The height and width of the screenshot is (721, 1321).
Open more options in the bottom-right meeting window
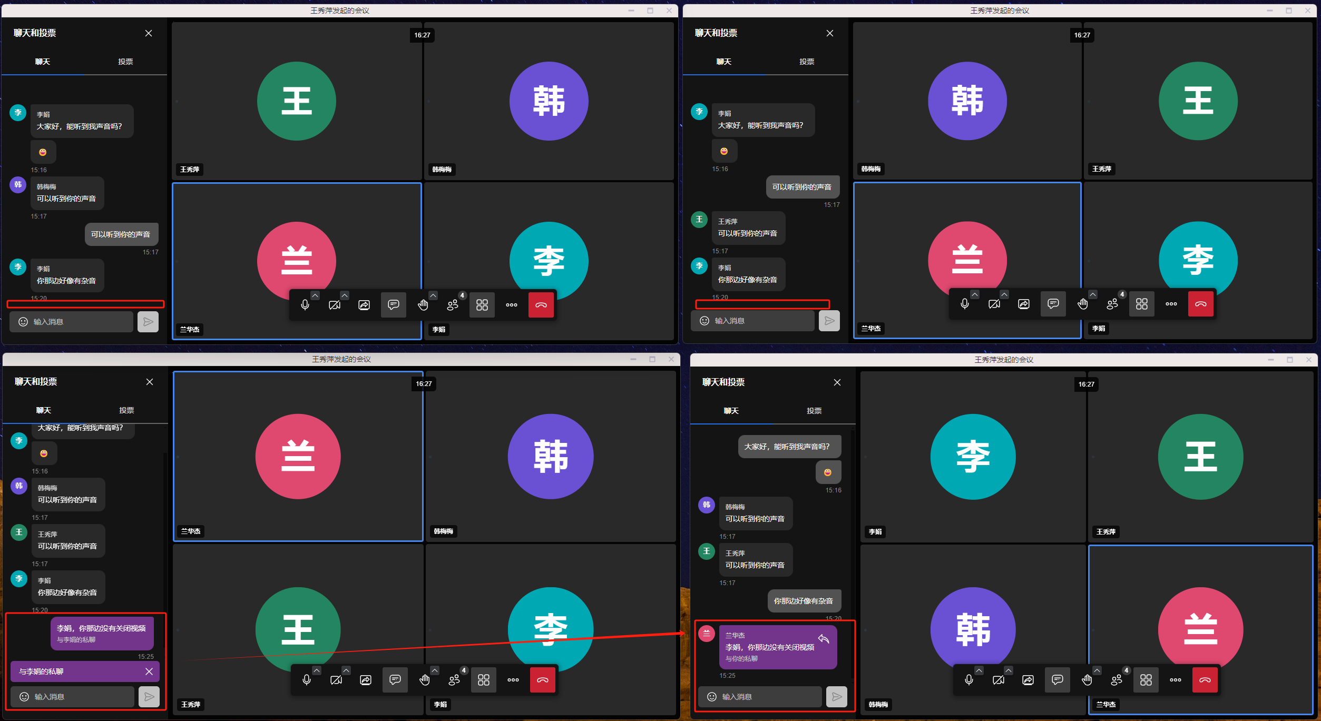click(x=1176, y=680)
